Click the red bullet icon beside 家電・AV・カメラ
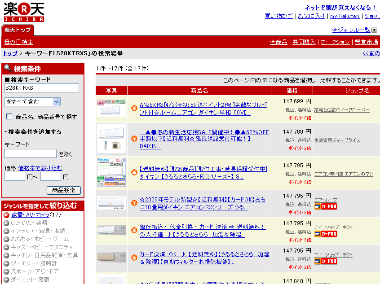380x284 pixels. pyautogui.click(x=6, y=215)
